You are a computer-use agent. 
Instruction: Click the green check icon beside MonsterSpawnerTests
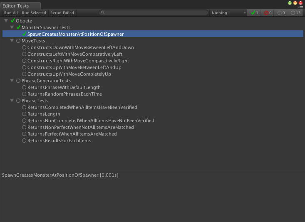(x=18, y=27)
